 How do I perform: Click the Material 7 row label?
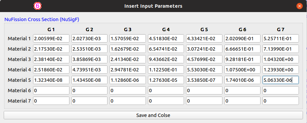(19, 101)
